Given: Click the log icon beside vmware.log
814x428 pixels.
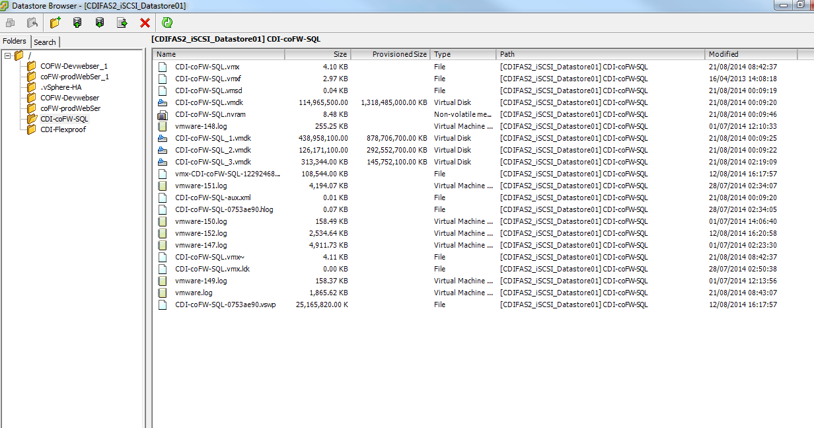Looking at the screenshot, I should click(162, 293).
